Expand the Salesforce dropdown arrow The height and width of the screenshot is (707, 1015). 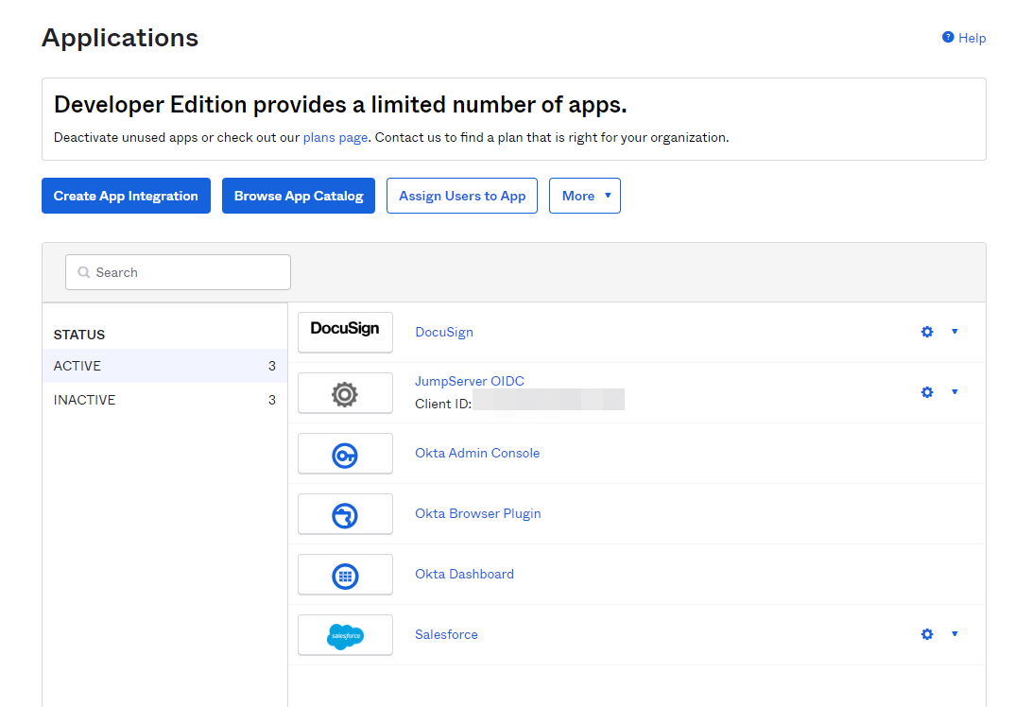point(955,634)
